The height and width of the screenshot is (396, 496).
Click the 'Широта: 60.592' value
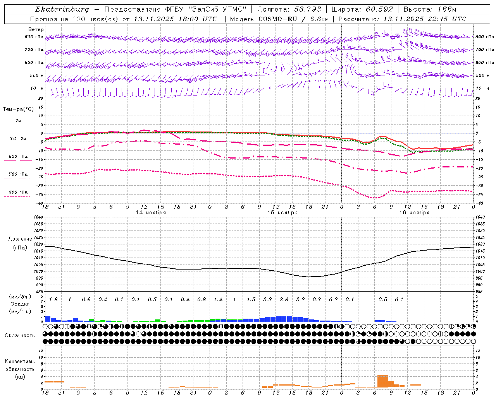pyautogui.click(x=362, y=9)
